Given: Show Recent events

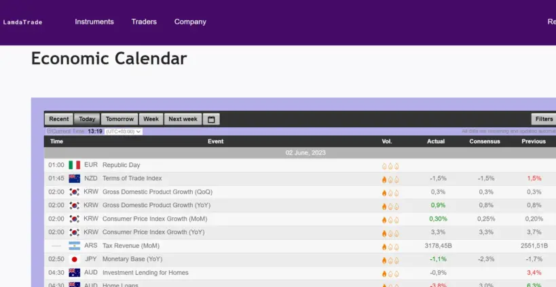Looking at the screenshot, I should point(59,119).
